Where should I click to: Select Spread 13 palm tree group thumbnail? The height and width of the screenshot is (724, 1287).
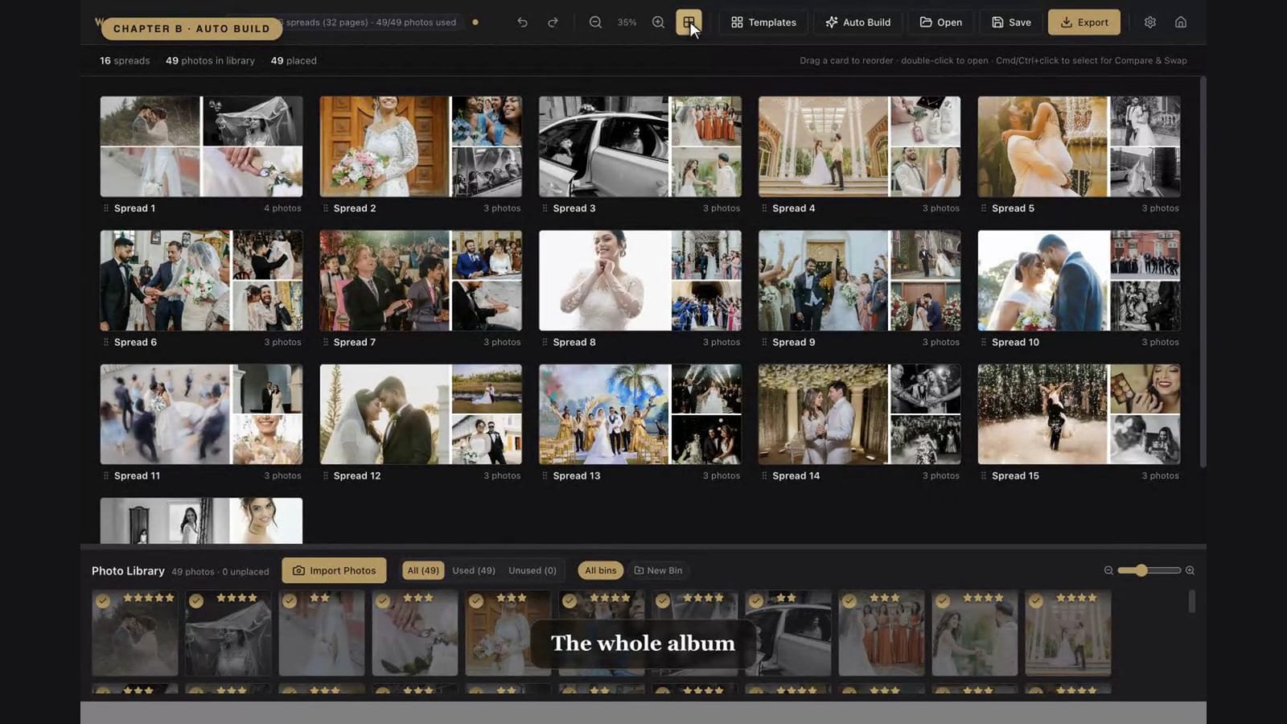click(604, 414)
